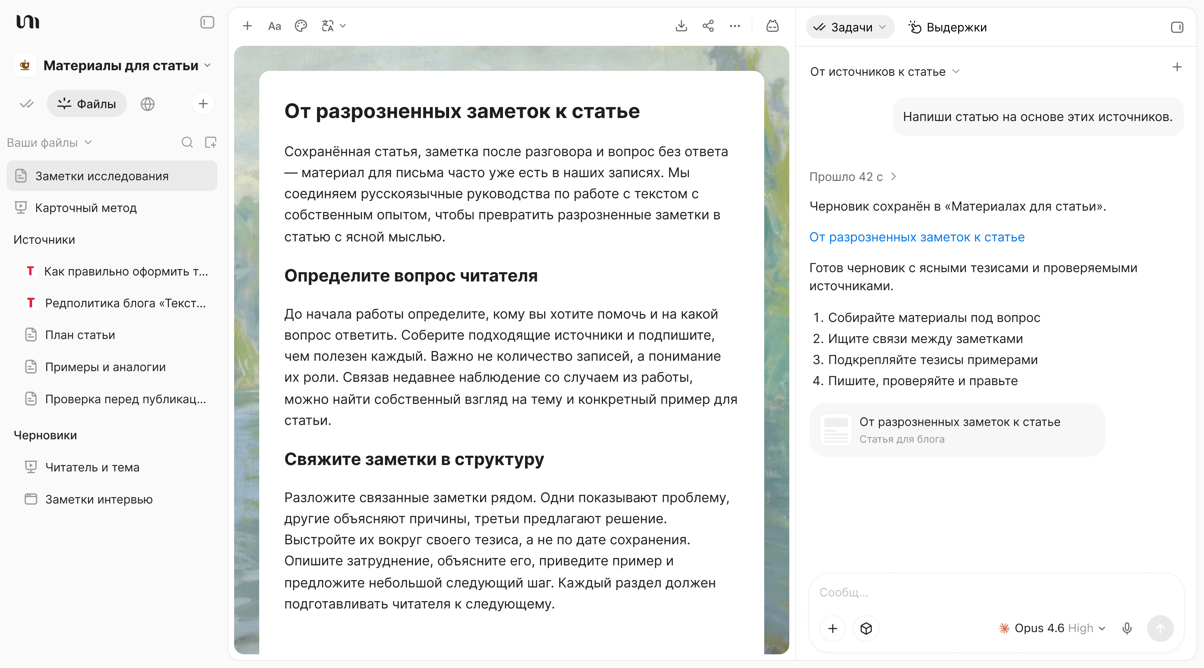
Task: Send message with arrow button
Action: click(x=1160, y=629)
